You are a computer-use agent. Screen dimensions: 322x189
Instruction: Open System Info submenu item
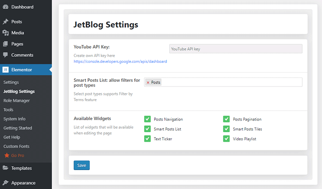[14, 119]
